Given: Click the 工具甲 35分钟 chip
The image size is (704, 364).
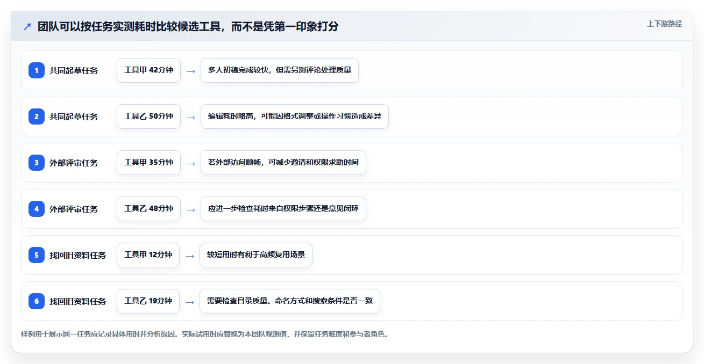Looking at the screenshot, I should pos(148,163).
